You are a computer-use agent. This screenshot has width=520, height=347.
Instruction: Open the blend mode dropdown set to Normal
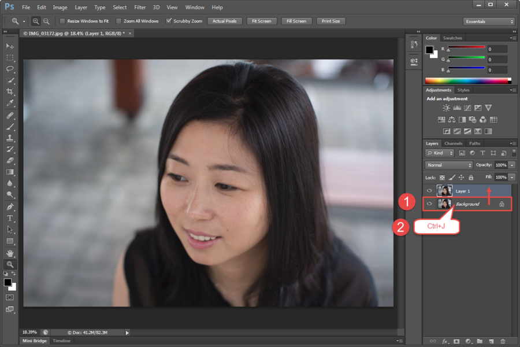click(448, 165)
